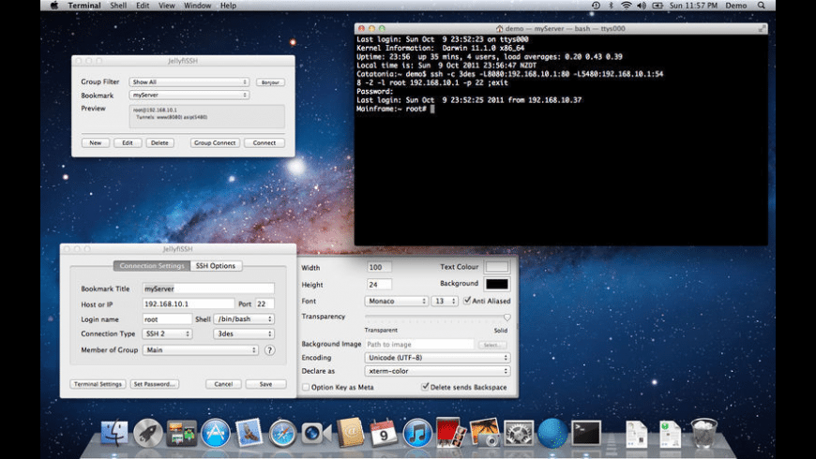The image size is (816, 459).
Task: Open Mail stamp icon in Dock
Action: pos(249,433)
